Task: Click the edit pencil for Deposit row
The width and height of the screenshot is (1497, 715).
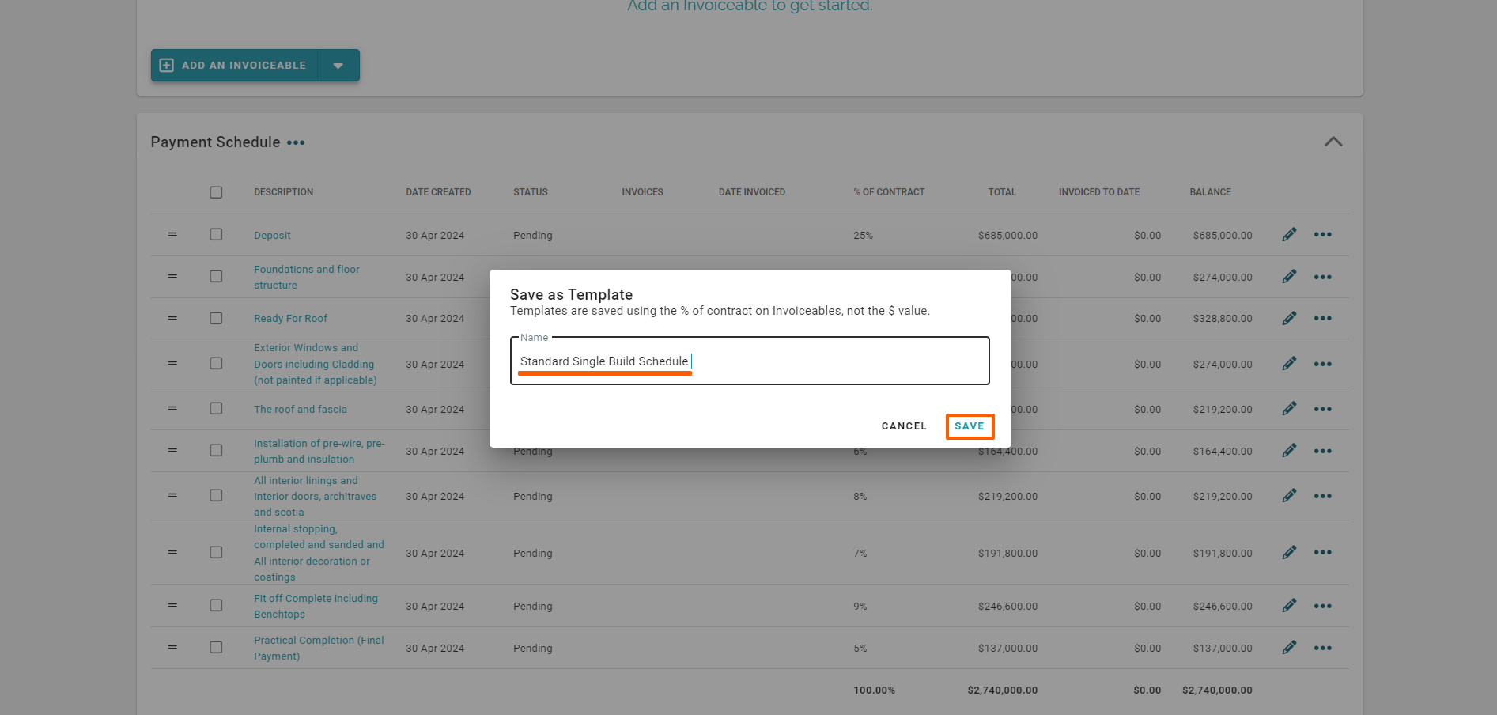Action: 1289,235
